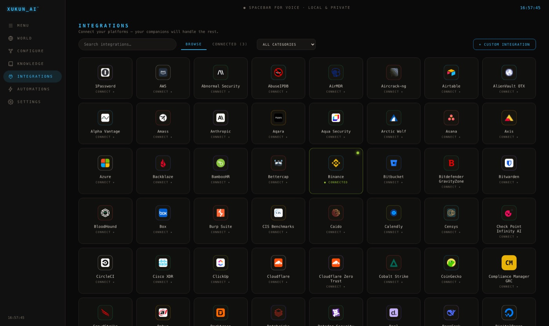This screenshot has height=326, width=549.
Task: Select the Anthropic logo icon
Action: click(x=220, y=118)
